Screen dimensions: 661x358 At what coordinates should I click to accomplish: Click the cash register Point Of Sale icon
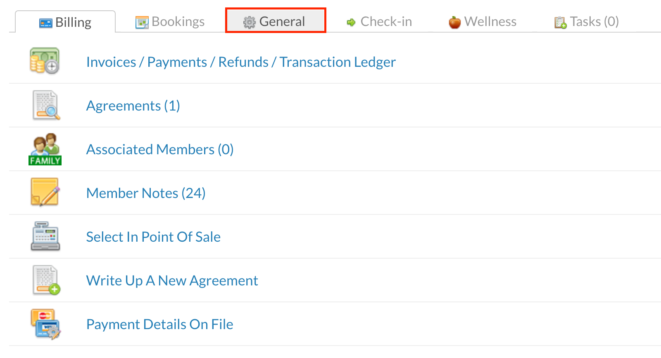point(45,236)
